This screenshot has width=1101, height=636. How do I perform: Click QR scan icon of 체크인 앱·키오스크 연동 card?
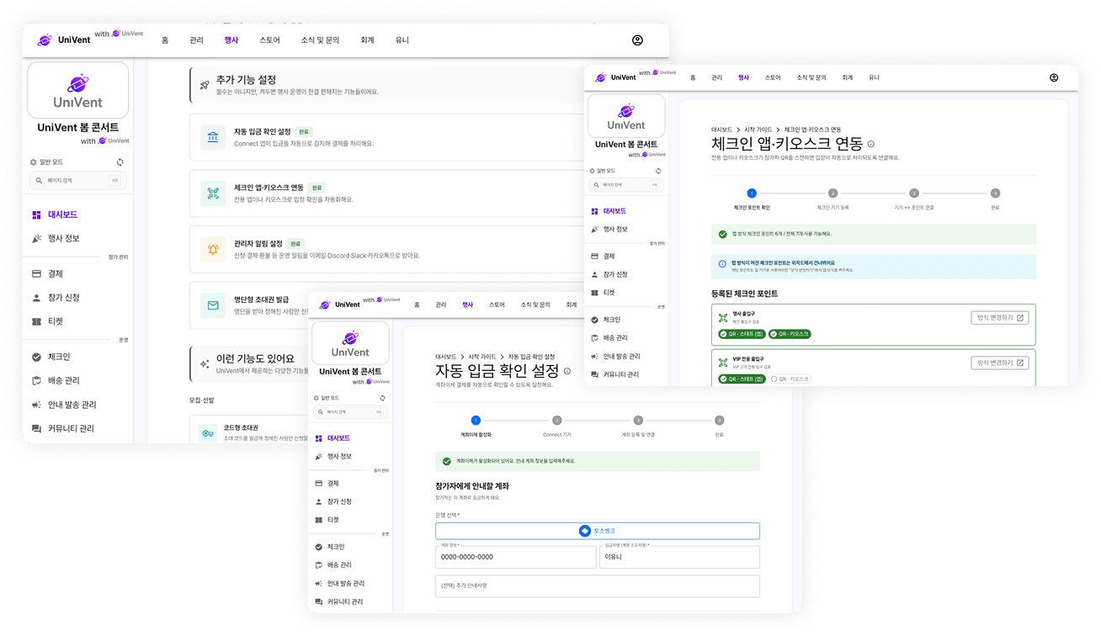[213, 193]
